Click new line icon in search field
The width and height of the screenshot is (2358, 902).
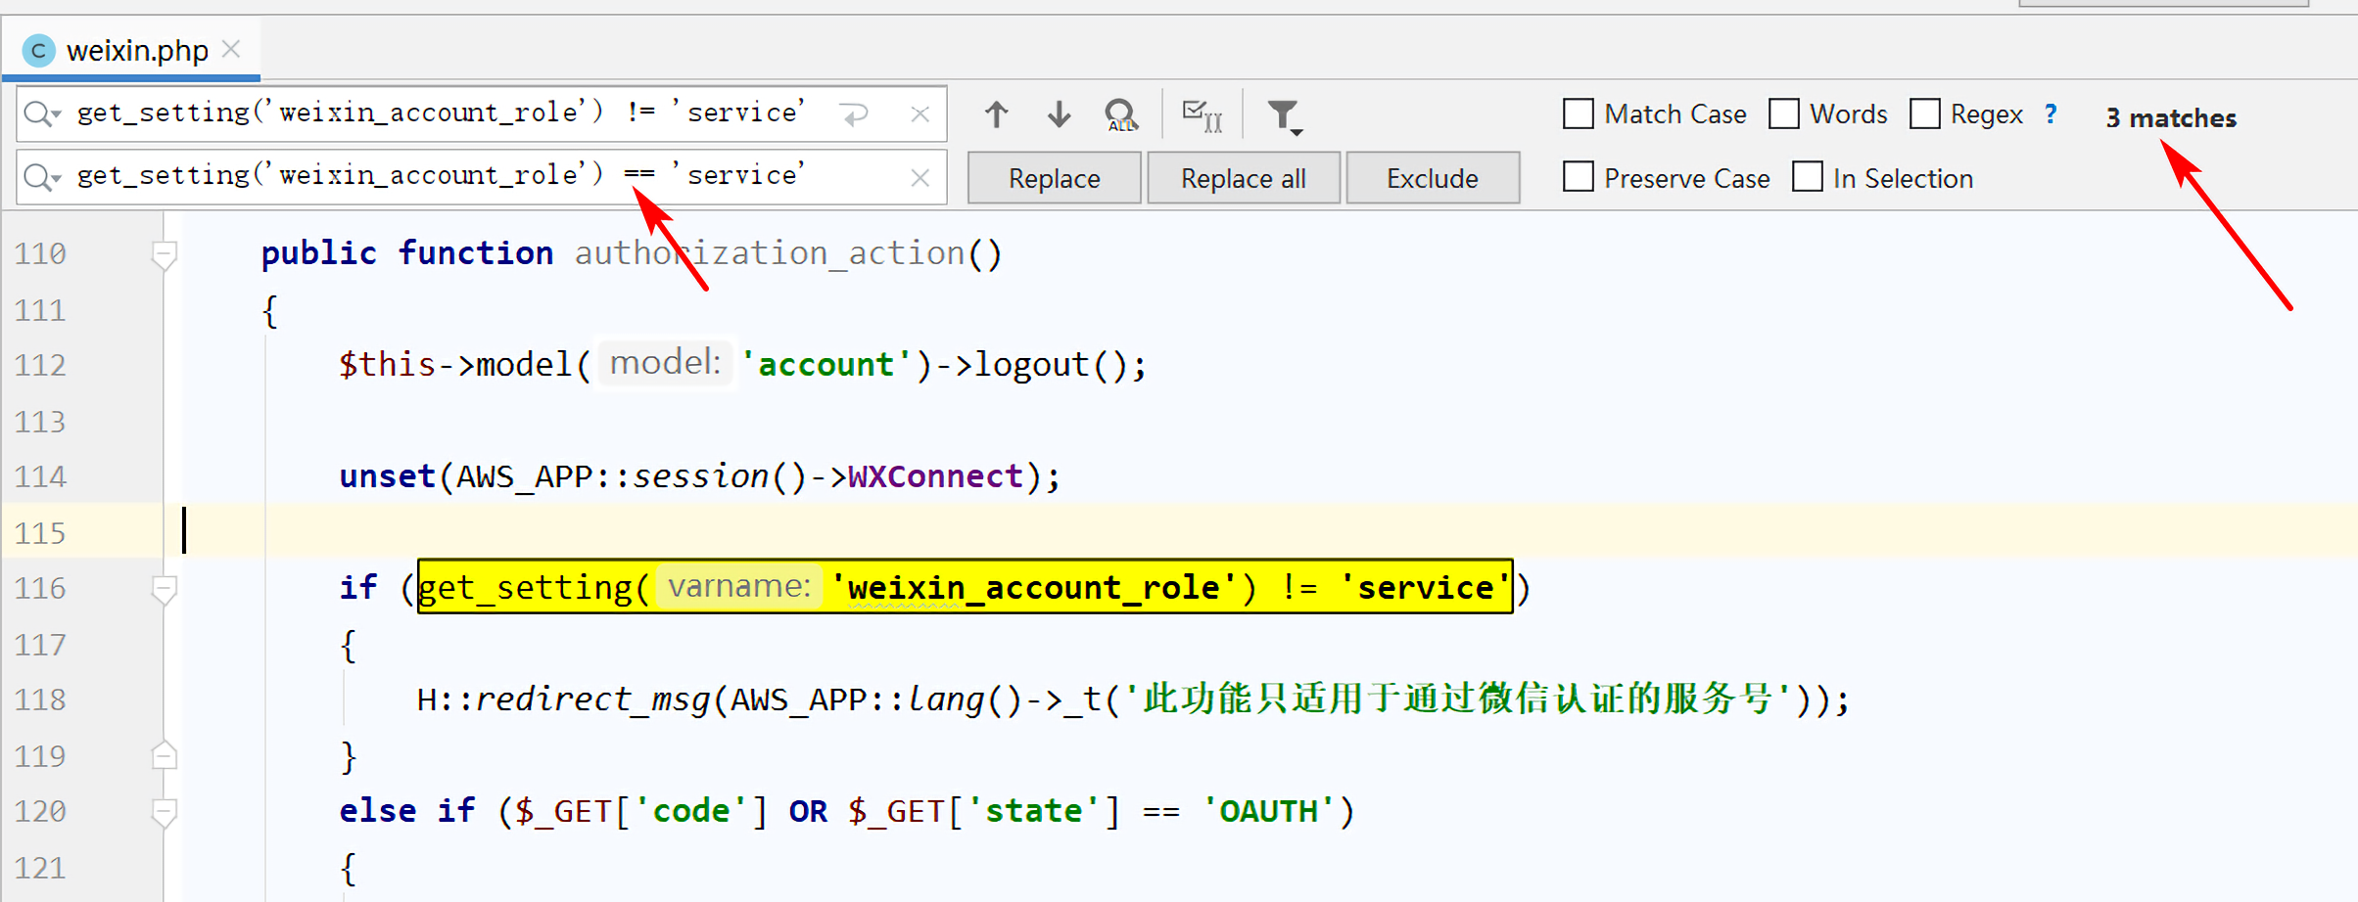[x=855, y=114]
